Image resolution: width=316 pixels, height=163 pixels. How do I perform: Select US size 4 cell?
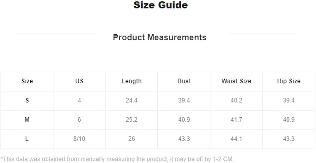(x=79, y=101)
